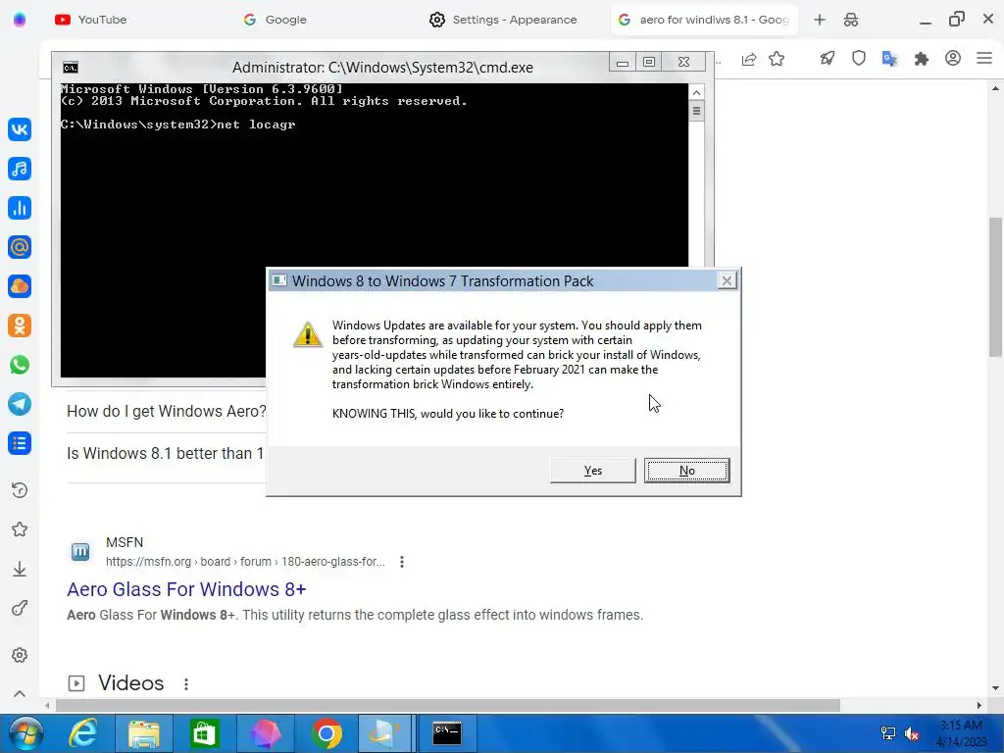This screenshot has height=753, width=1004.
Task: Click the share page icon
Action: (748, 59)
